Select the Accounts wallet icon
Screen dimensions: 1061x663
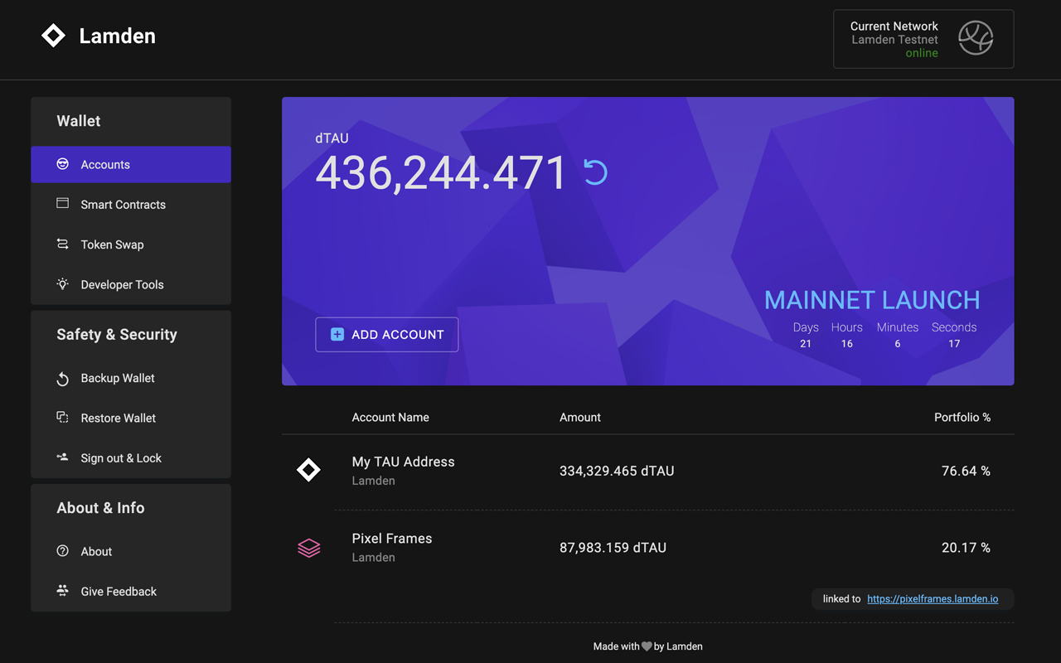click(x=62, y=164)
